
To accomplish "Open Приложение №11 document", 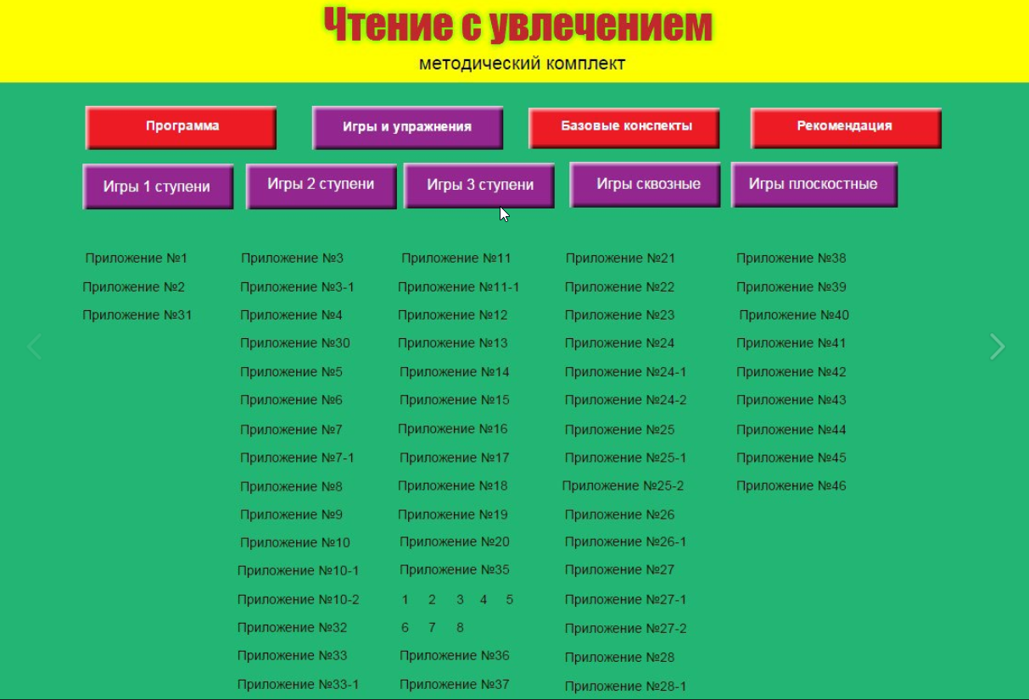I will point(456,258).
